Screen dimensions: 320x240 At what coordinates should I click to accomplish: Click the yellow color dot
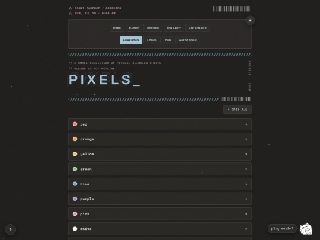75,154
